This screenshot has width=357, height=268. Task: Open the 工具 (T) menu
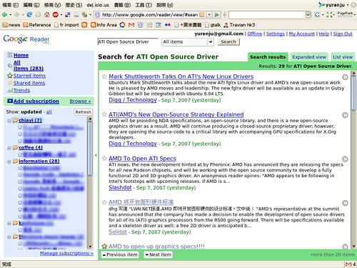[x=144, y=5]
